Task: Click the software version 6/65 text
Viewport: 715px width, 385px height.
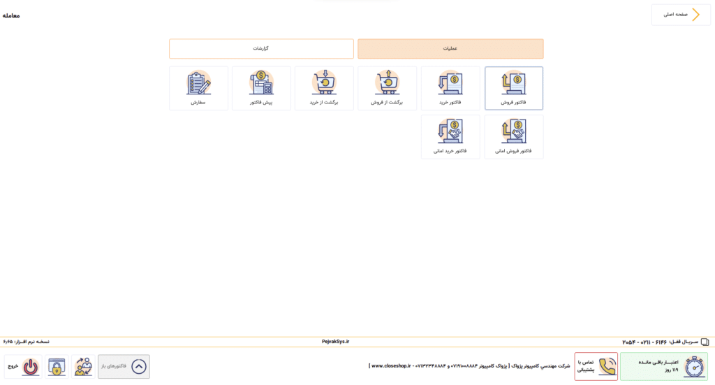Action: point(26,342)
